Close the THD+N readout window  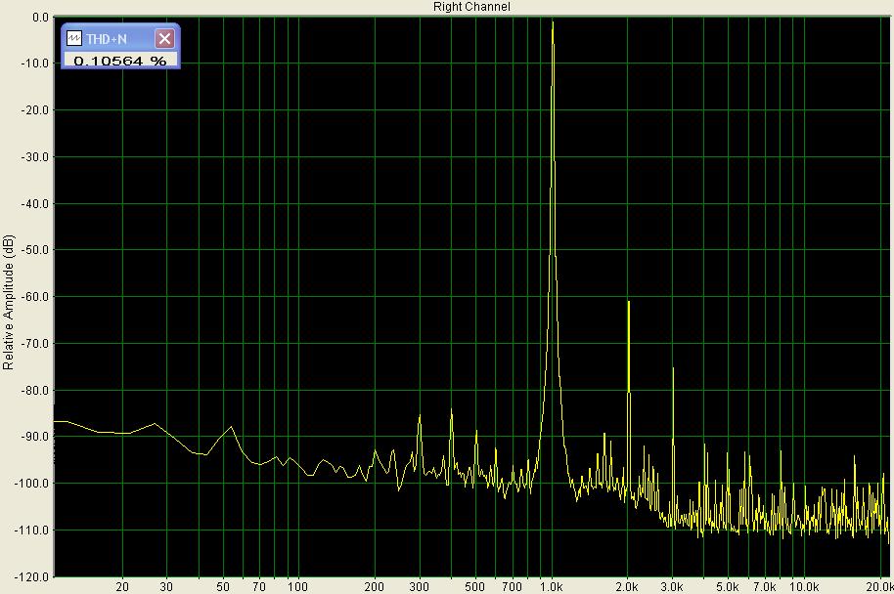[x=164, y=39]
